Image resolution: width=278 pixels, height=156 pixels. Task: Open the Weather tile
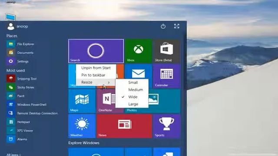(x=82, y=126)
